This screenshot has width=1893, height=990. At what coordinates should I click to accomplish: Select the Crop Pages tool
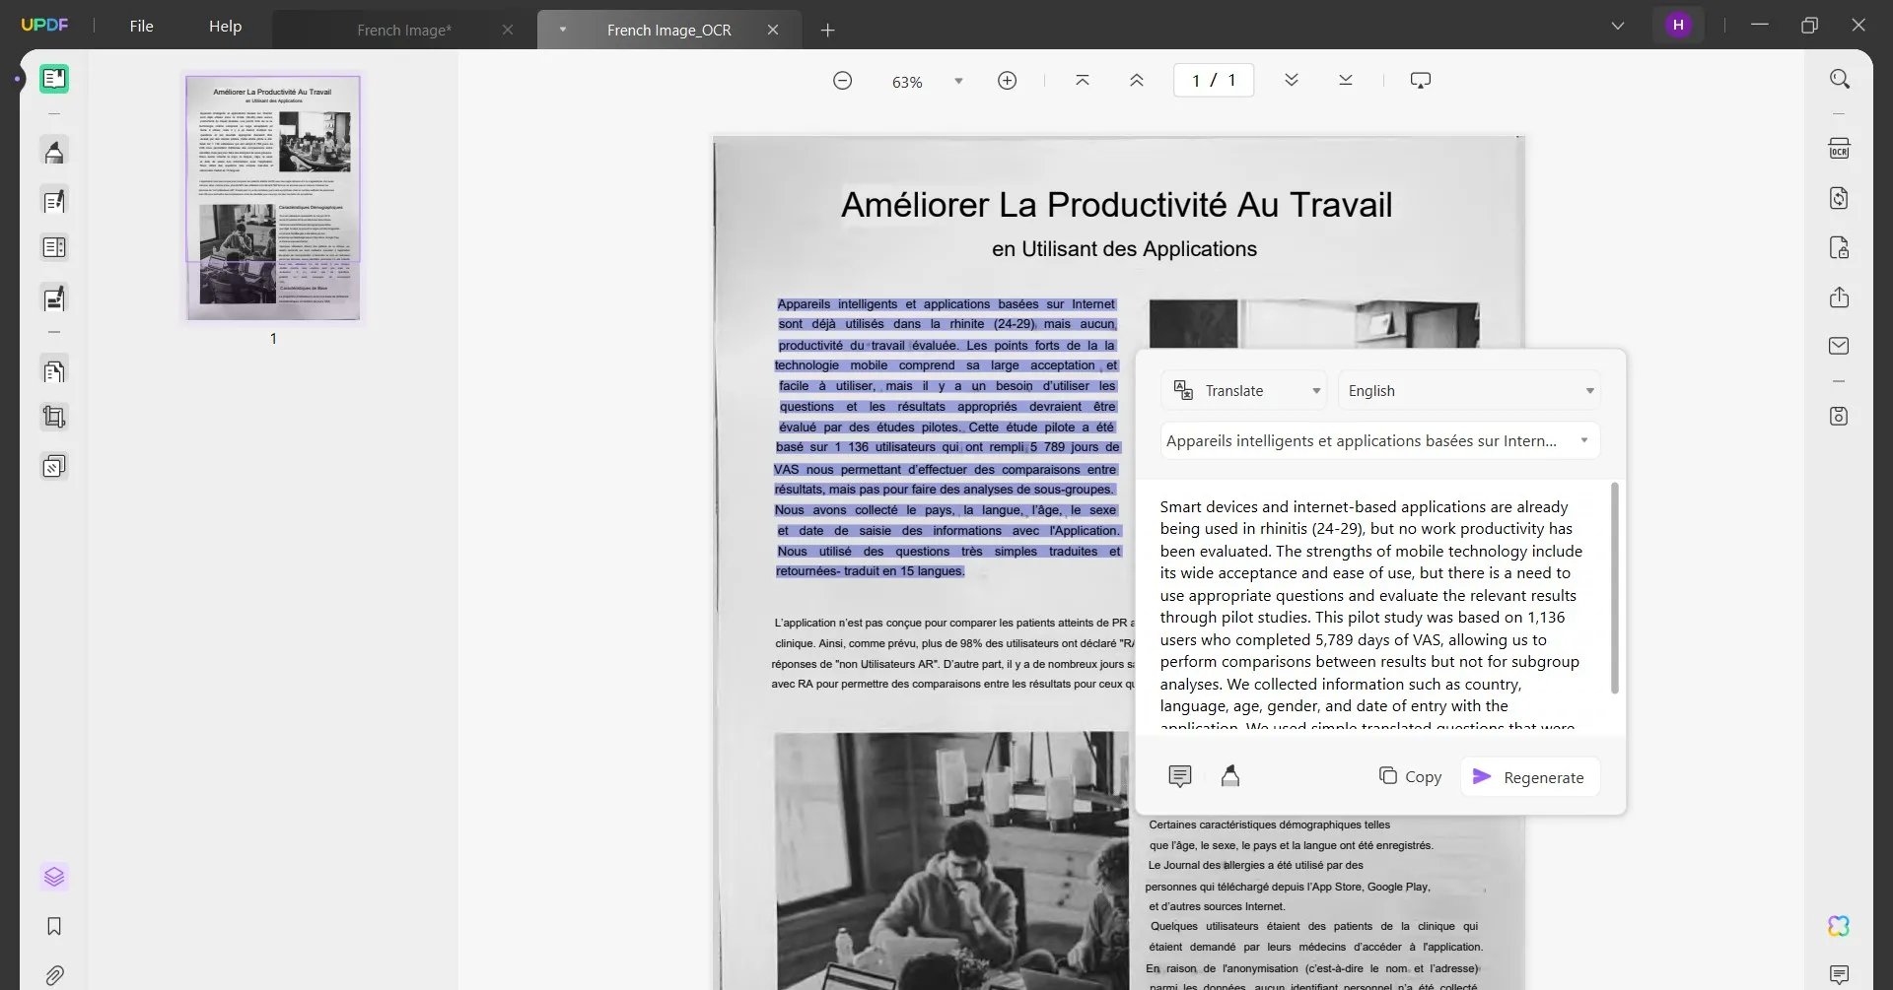coord(54,417)
